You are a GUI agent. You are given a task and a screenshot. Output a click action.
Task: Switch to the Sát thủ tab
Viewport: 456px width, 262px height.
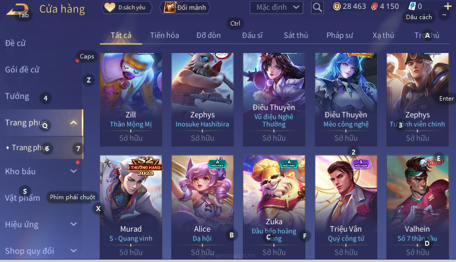coord(296,35)
